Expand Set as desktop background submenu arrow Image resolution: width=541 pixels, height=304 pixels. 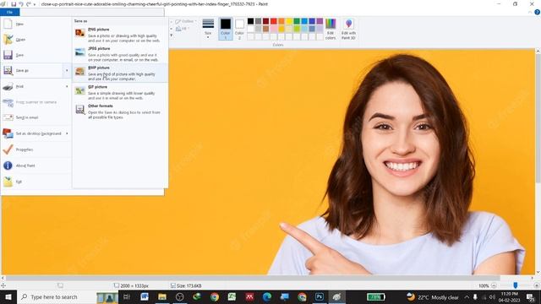coord(67,133)
